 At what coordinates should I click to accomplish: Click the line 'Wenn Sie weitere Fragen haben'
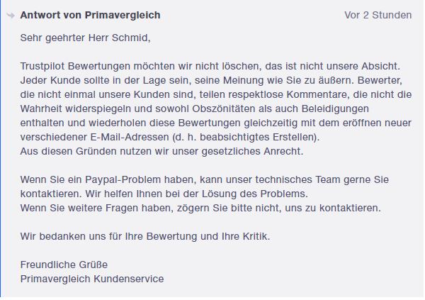(x=200, y=208)
